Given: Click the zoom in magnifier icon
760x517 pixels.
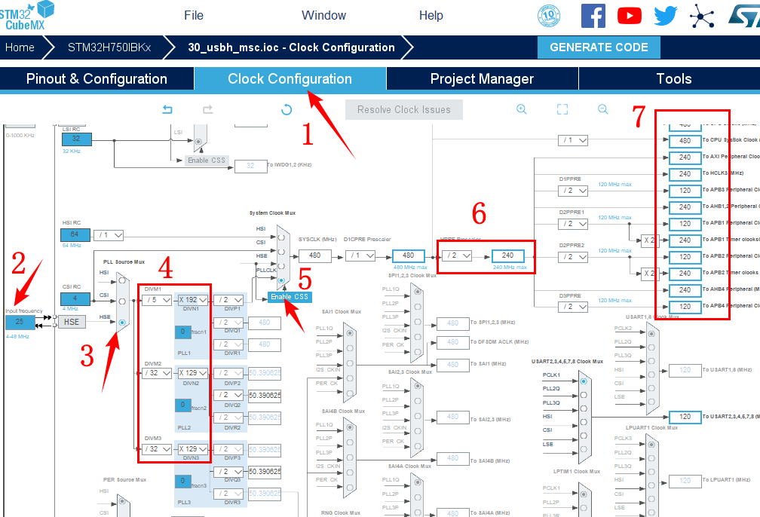Looking at the screenshot, I should coord(521,109).
